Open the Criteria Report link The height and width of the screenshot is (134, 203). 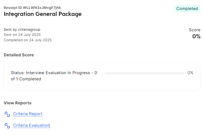coord(28,114)
